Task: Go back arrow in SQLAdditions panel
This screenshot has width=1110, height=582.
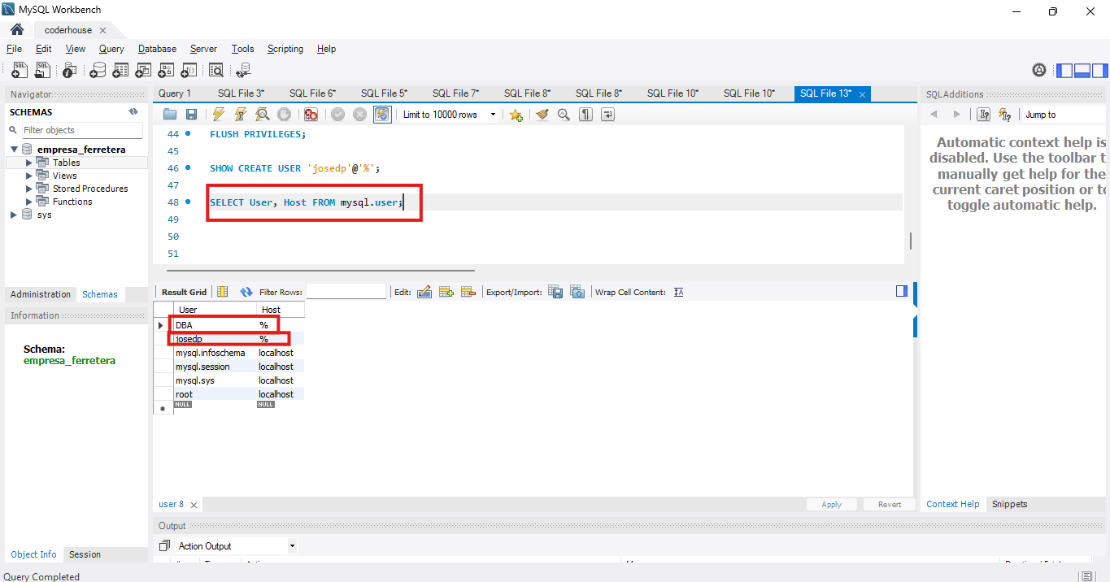Action: tap(934, 115)
